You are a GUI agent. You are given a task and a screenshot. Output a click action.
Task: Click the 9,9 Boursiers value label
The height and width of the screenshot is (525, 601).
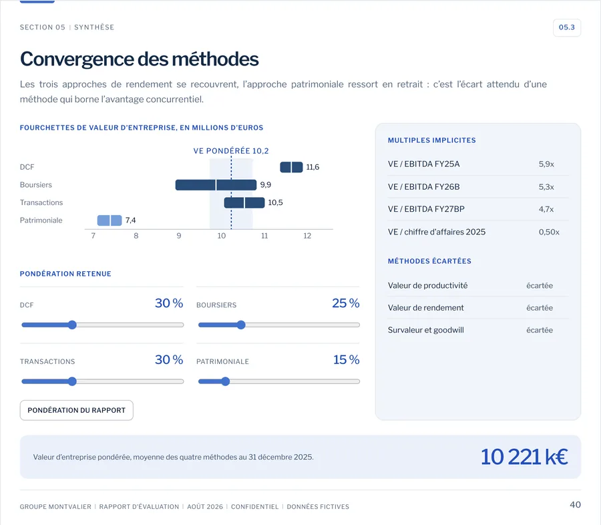tap(266, 185)
